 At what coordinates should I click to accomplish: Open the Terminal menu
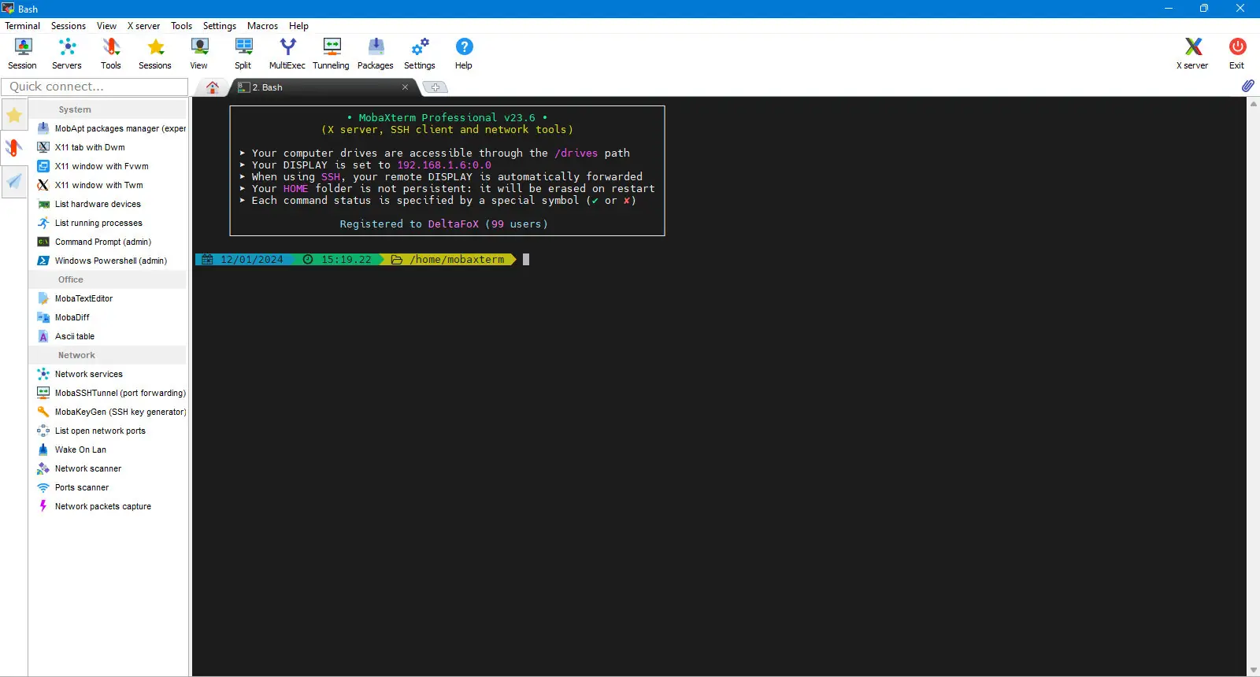23,26
